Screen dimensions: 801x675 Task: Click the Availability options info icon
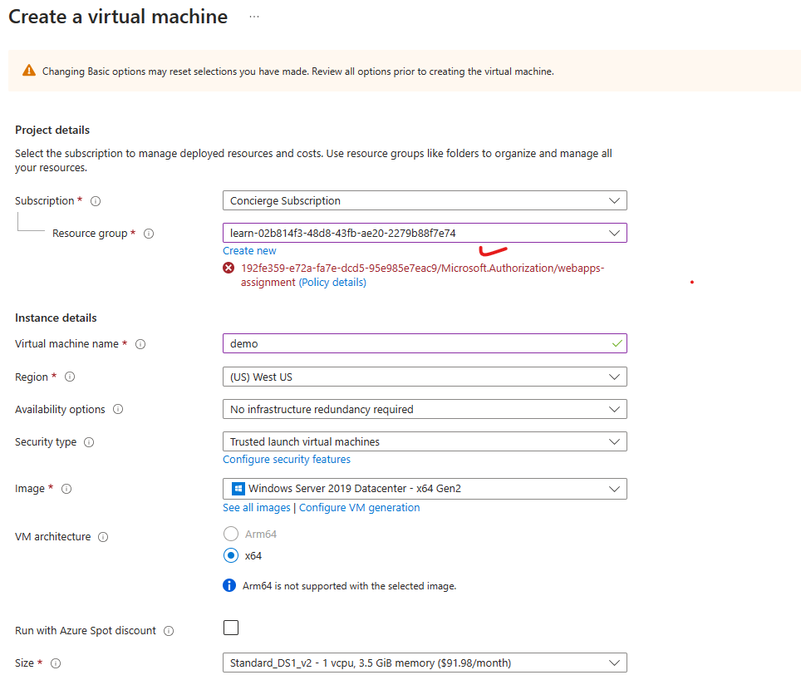pyautogui.click(x=118, y=409)
